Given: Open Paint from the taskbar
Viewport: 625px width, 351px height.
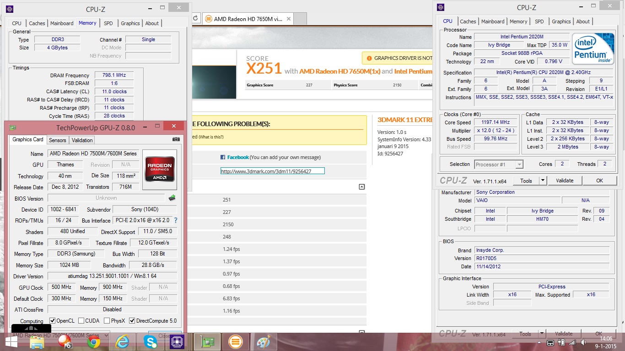Looking at the screenshot, I should point(264,342).
